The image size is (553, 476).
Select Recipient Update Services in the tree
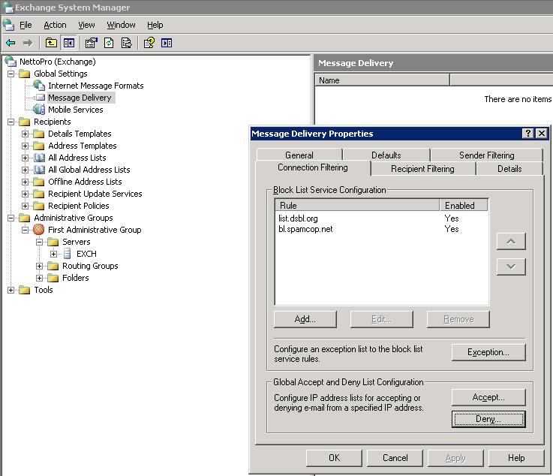pyautogui.click(x=95, y=194)
